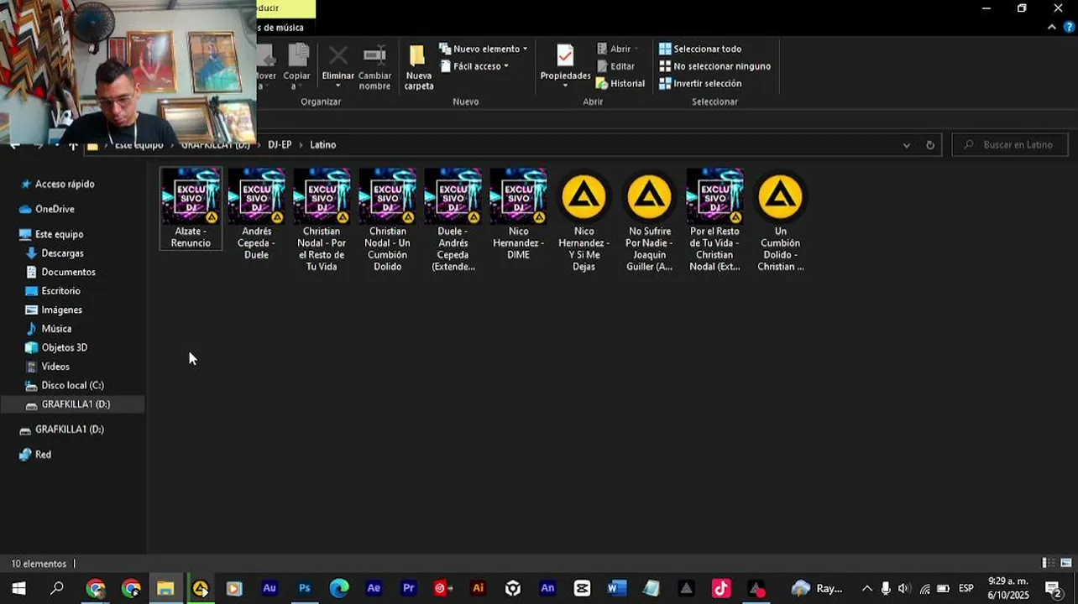The height and width of the screenshot is (604, 1078).
Task: Select file Nico Hernandez - DIME
Action: pyautogui.click(x=519, y=215)
